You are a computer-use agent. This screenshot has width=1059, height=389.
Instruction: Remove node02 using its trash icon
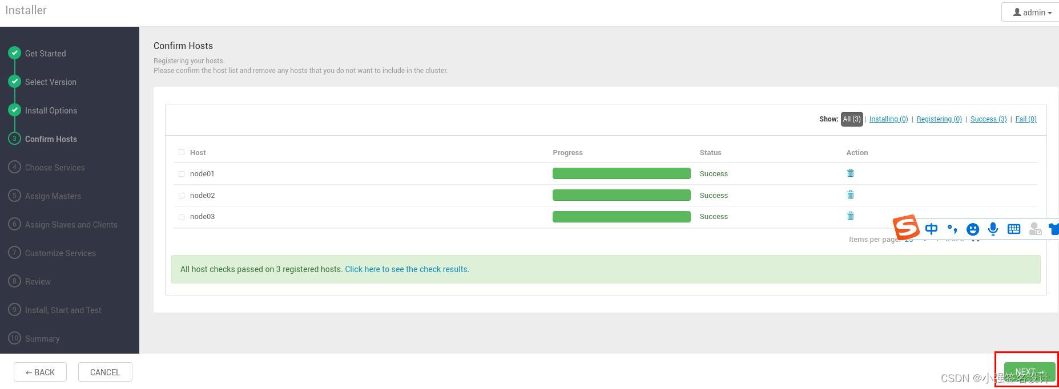coord(850,195)
